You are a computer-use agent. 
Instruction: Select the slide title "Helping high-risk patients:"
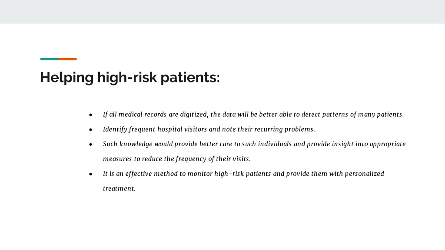[x=130, y=77]
